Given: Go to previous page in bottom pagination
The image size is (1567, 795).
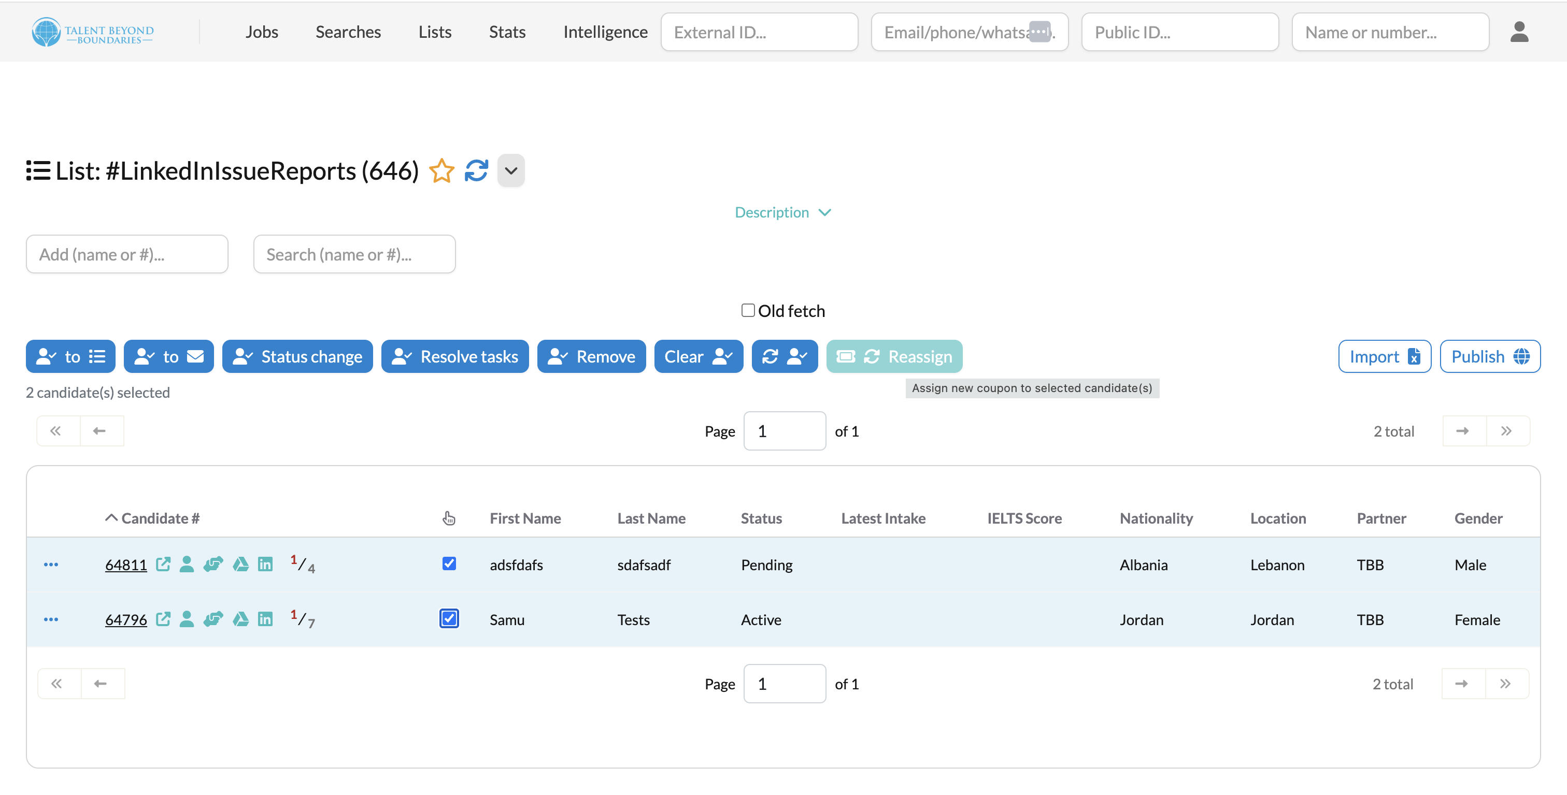Looking at the screenshot, I should (103, 684).
